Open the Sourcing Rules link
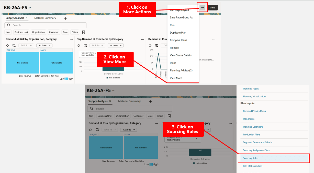314x173 pixels. [x=250, y=158]
